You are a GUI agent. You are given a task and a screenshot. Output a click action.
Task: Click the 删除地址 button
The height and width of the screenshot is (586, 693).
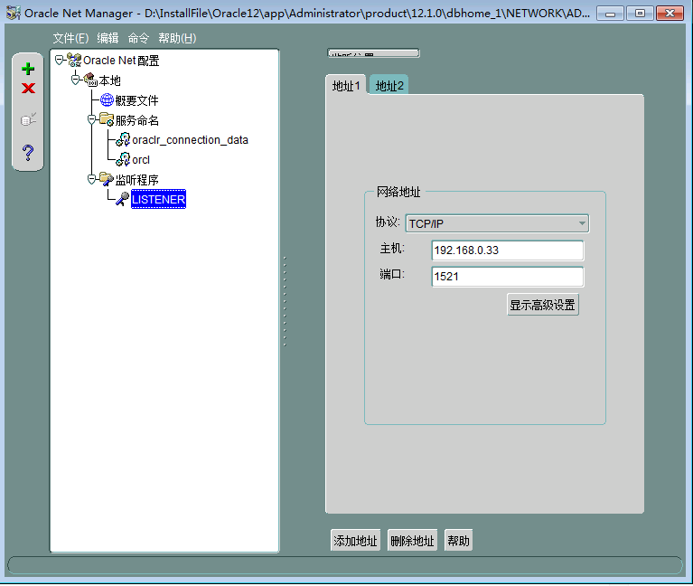click(x=412, y=541)
